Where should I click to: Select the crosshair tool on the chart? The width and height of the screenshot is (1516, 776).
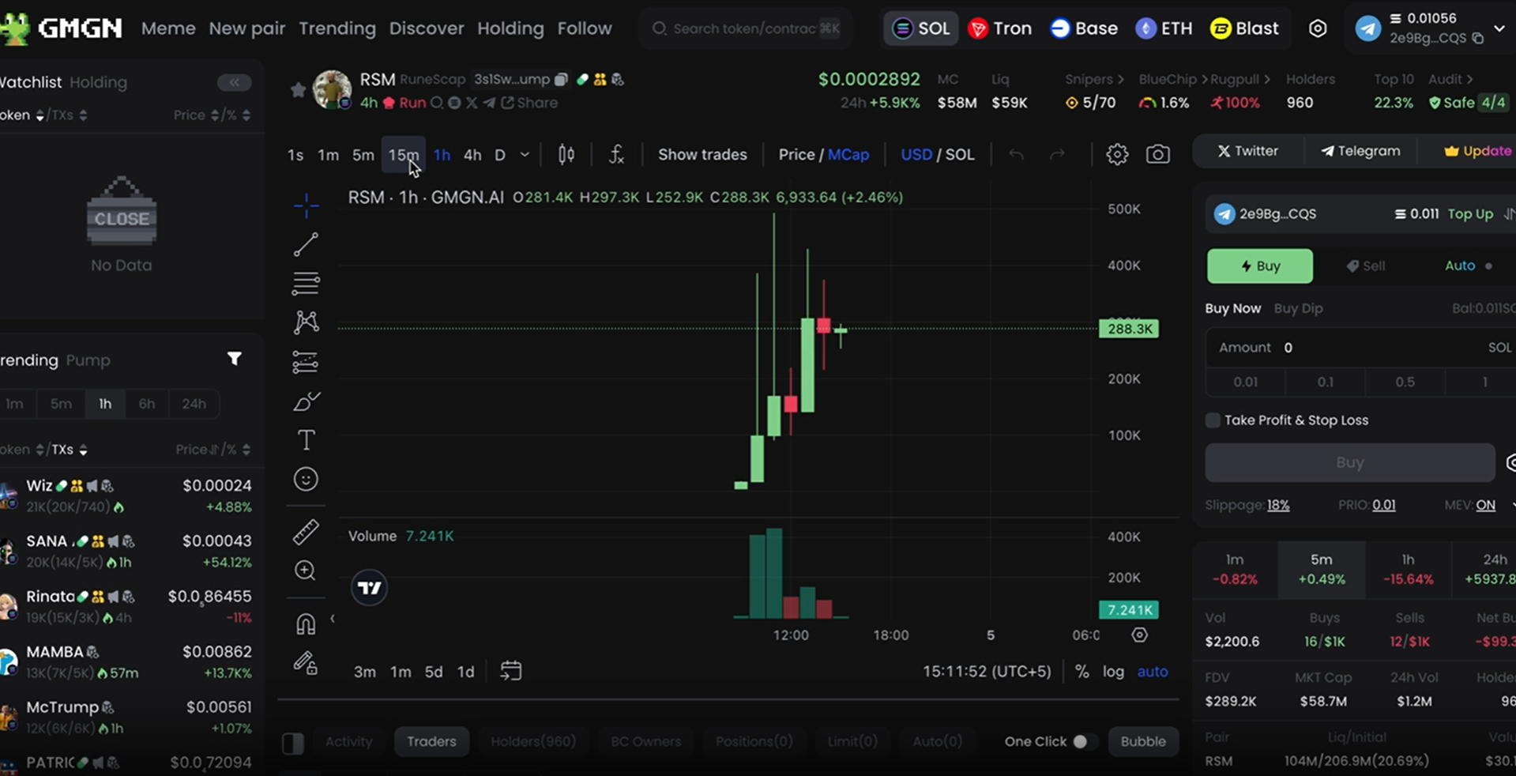tap(306, 205)
